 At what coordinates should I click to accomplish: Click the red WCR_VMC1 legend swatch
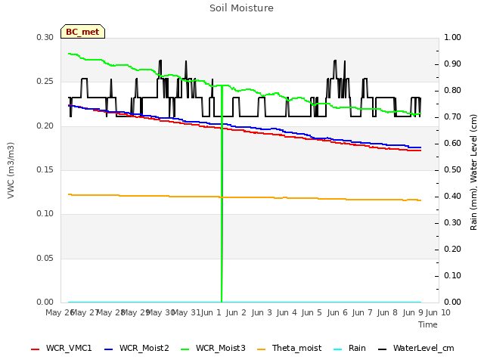pyautogui.click(x=36, y=349)
